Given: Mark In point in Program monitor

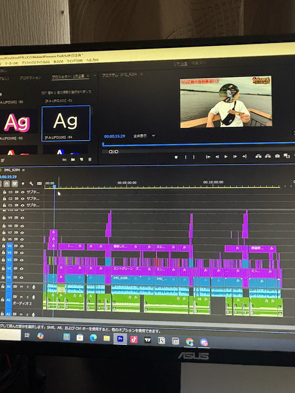Looking at the screenshot, I should (186, 157).
